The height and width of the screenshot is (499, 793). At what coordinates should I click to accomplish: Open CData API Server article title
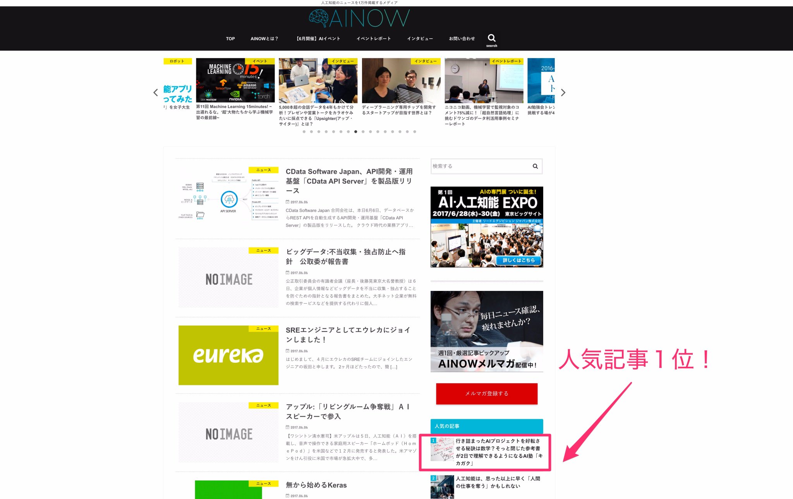click(349, 181)
